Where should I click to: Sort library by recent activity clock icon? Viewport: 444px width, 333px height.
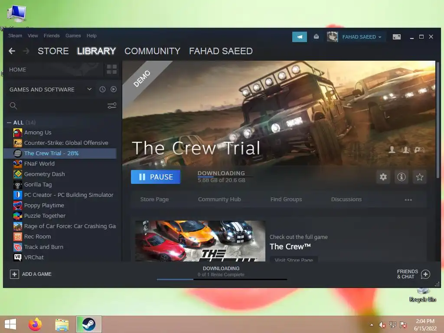click(x=102, y=89)
